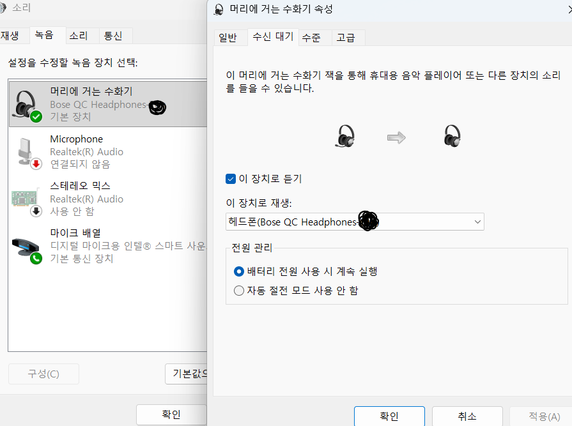The height and width of the screenshot is (426, 572).
Task: Click 취소 button in properties dialog
Action: coord(467,416)
